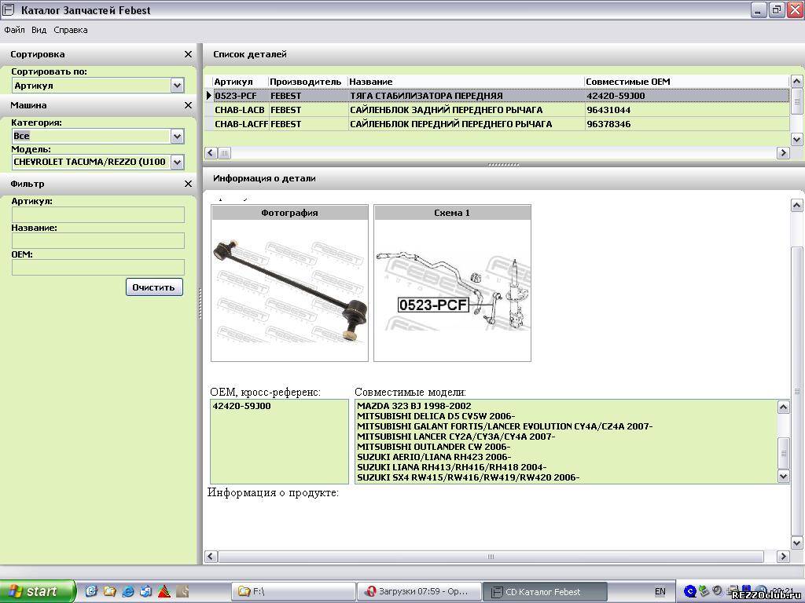Click the OEM filter input field
This screenshot has height=603, width=805.
point(97,267)
